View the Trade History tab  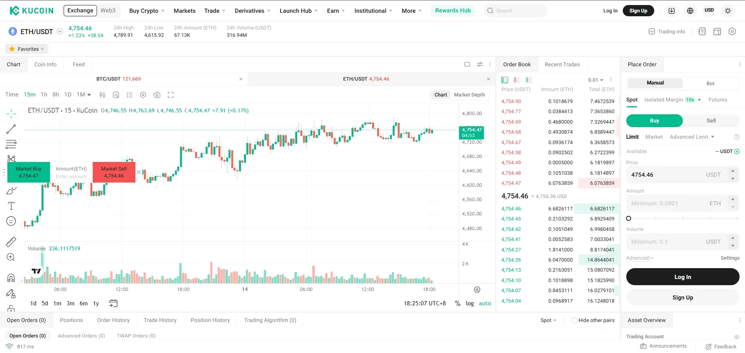160,320
